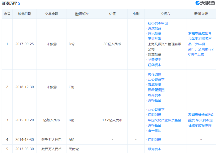
Task: Open news link 罗辑思维推出青少年学习服务产品
Action: [201, 44]
